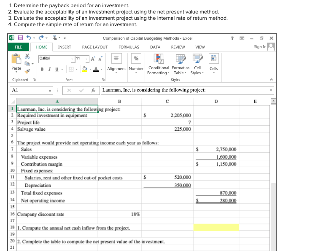Apply the black Font Color A
The image size is (318, 251).
tap(96, 69)
